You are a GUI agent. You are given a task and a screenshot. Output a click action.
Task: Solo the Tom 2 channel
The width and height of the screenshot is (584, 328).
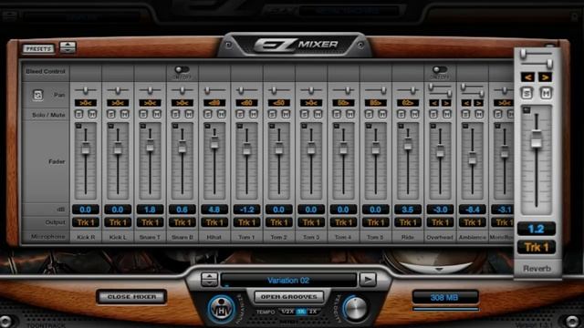point(272,115)
